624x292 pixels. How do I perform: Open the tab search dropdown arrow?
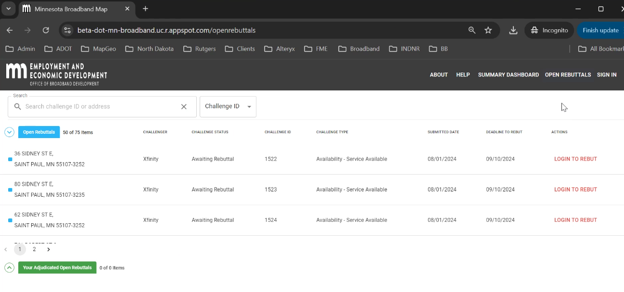[x=8, y=9]
